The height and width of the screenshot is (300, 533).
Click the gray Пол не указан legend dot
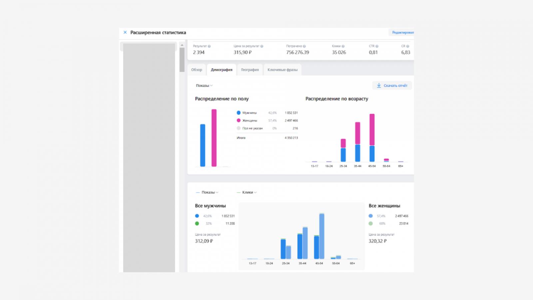(239, 128)
